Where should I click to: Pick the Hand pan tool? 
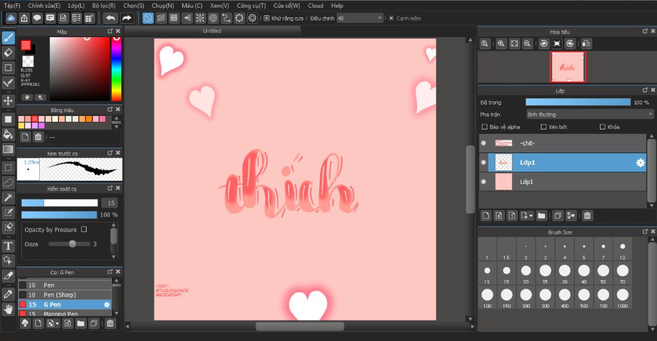[8, 309]
